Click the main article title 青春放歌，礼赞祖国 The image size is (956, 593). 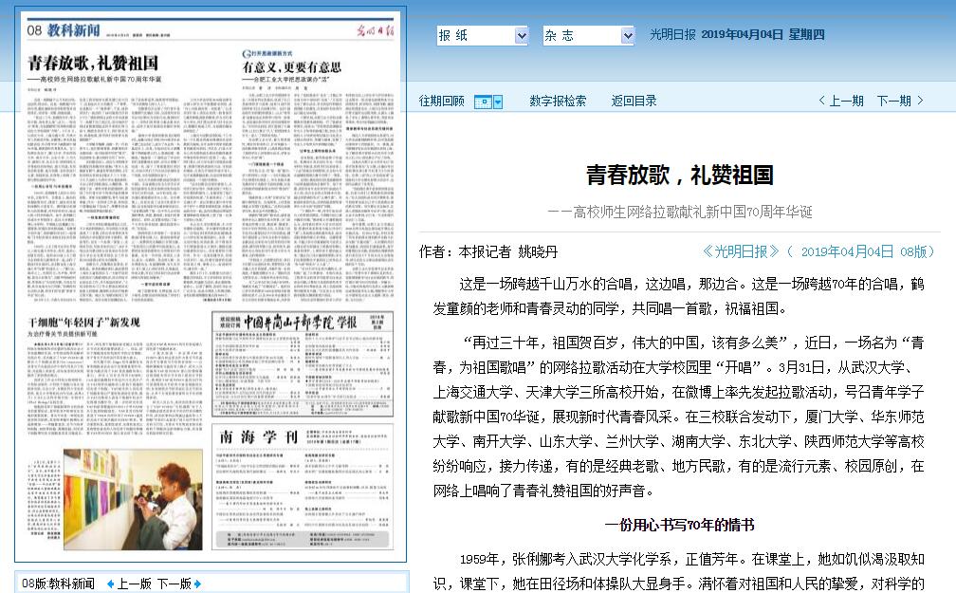click(x=680, y=176)
